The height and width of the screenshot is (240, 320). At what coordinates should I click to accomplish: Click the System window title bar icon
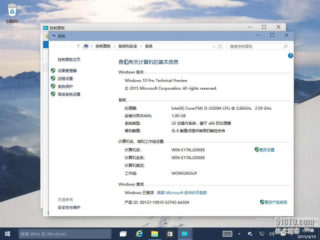54,36
